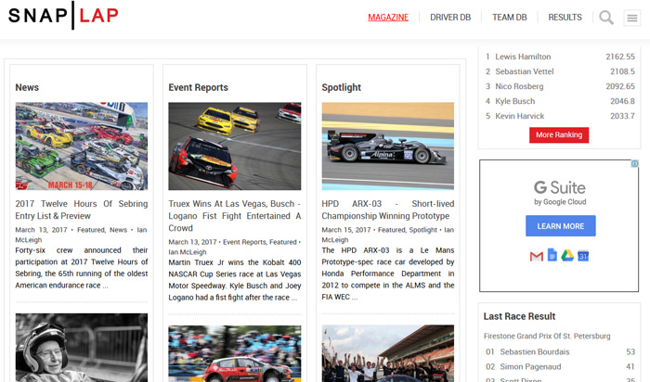This screenshot has width=650, height=382.
Task: Click the 2162.55 ranking score value
Action: [620, 57]
